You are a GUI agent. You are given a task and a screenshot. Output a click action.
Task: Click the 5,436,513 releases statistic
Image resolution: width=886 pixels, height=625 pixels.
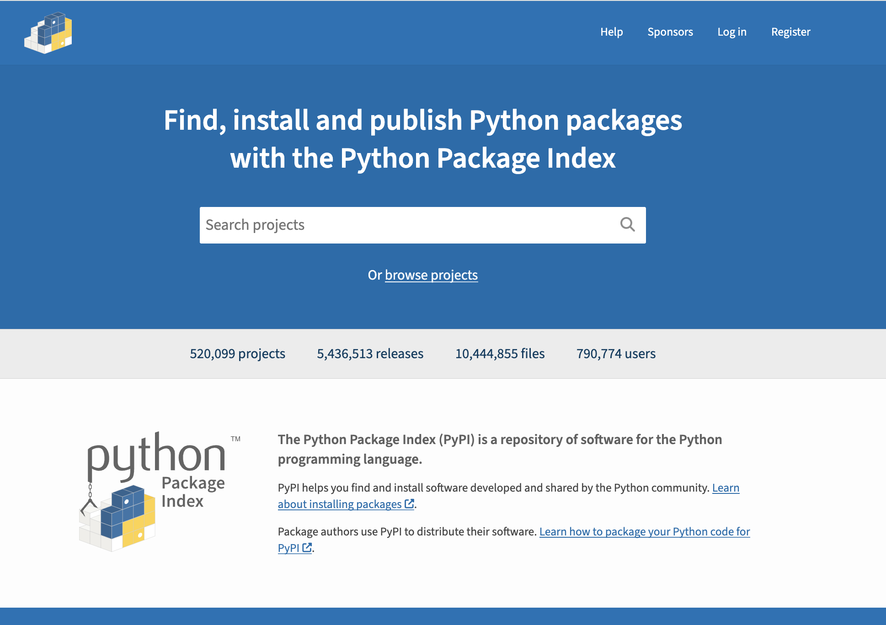[x=370, y=354]
